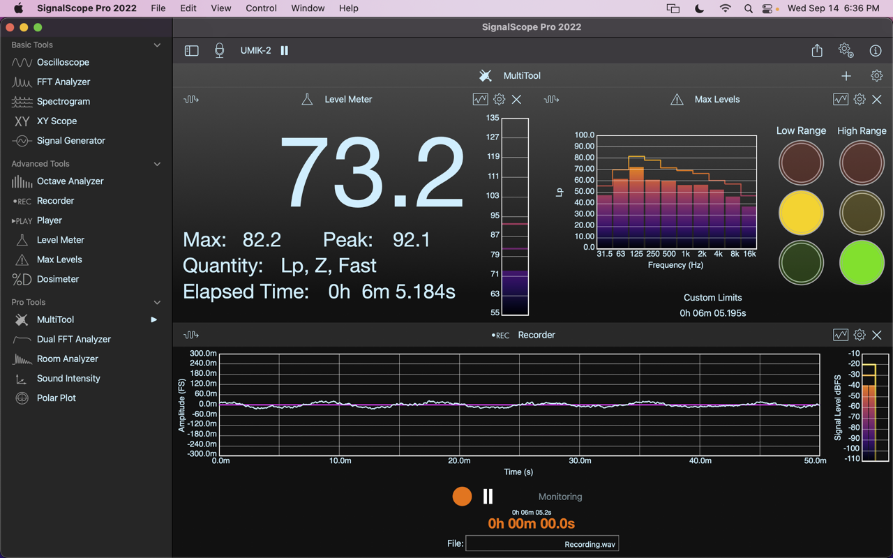Open the Signal Generator tool
Image resolution: width=893 pixels, height=558 pixels.
tap(70, 140)
